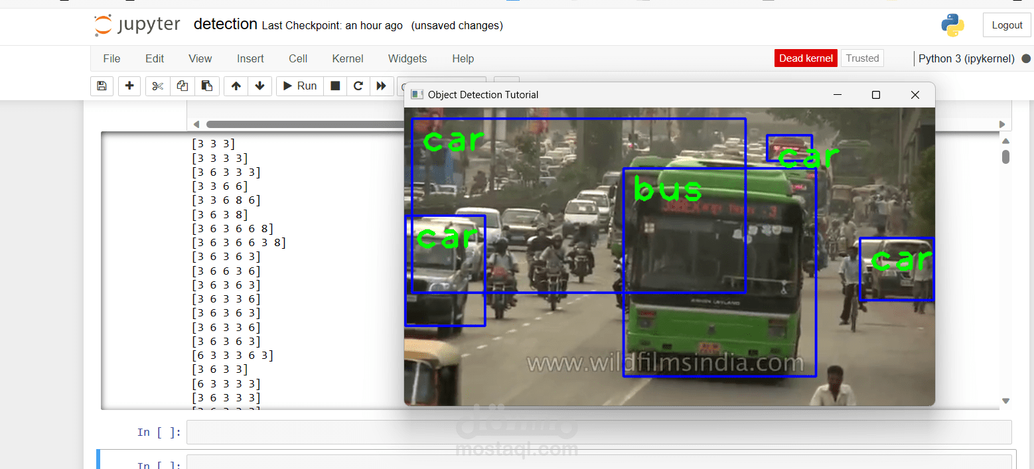The image size is (1034, 469).
Task: Click the horizontal scrollbar thumb above the output
Action: click(x=305, y=124)
